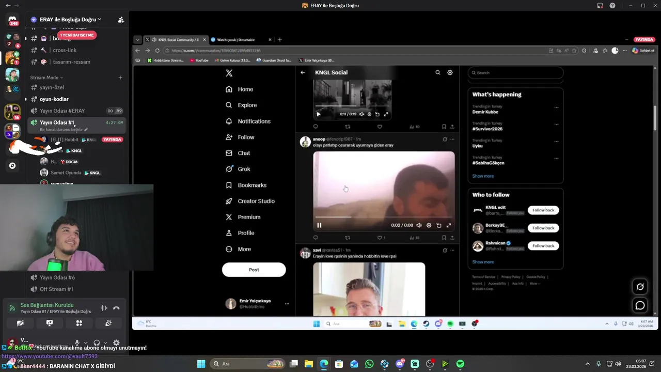This screenshot has width=661, height=372.
Task: Repost the snoop post
Action: pyautogui.click(x=348, y=238)
